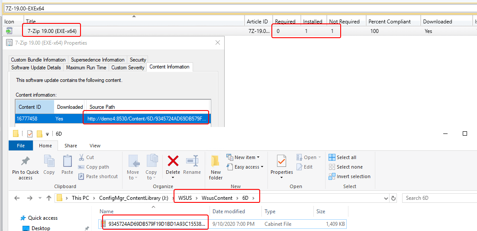Viewport: 477px width, 231px height.
Task: Click the Rename icon
Action: coord(192,161)
